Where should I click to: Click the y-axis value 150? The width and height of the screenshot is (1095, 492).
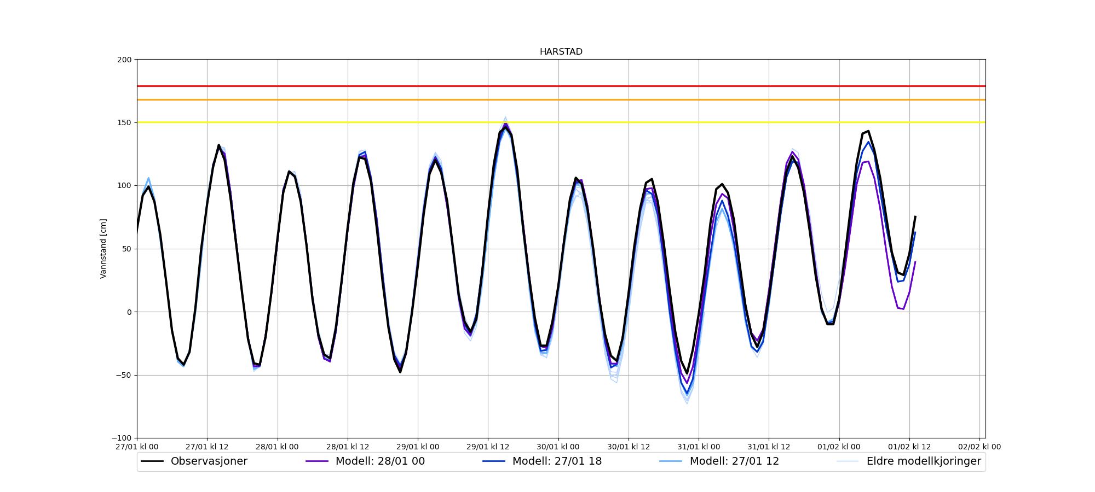[x=125, y=122]
